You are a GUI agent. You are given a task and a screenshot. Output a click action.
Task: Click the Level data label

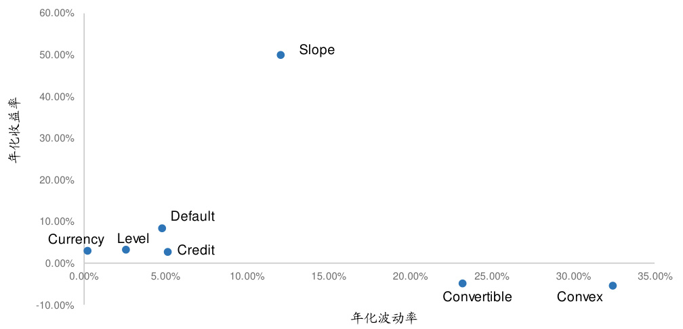coord(133,239)
